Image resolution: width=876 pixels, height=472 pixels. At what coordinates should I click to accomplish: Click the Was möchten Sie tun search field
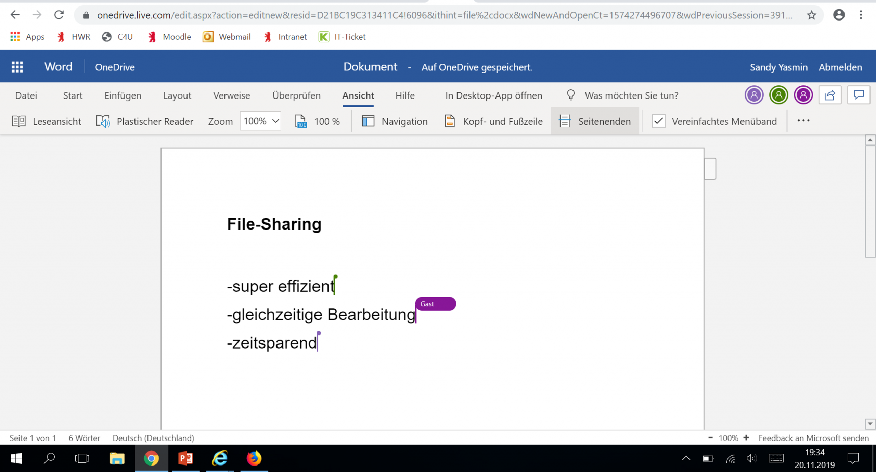coord(631,95)
